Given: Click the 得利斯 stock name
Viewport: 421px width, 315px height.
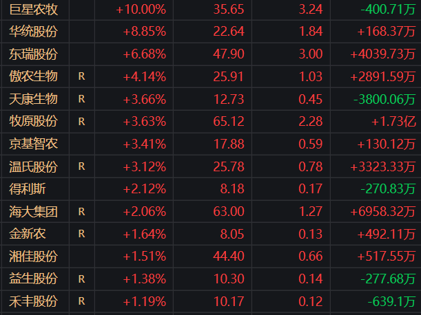Looking at the screenshot, I should click(x=28, y=189).
